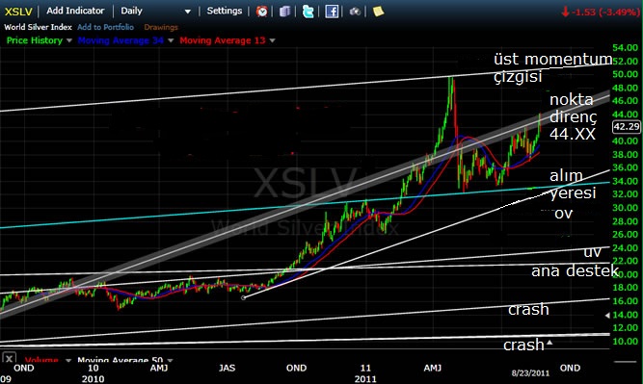Viewport: 643px width, 384px height.
Task: Click the 'üst momentum çizgisi' annotation
Action: pyautogui.click(x=552, y=67)
